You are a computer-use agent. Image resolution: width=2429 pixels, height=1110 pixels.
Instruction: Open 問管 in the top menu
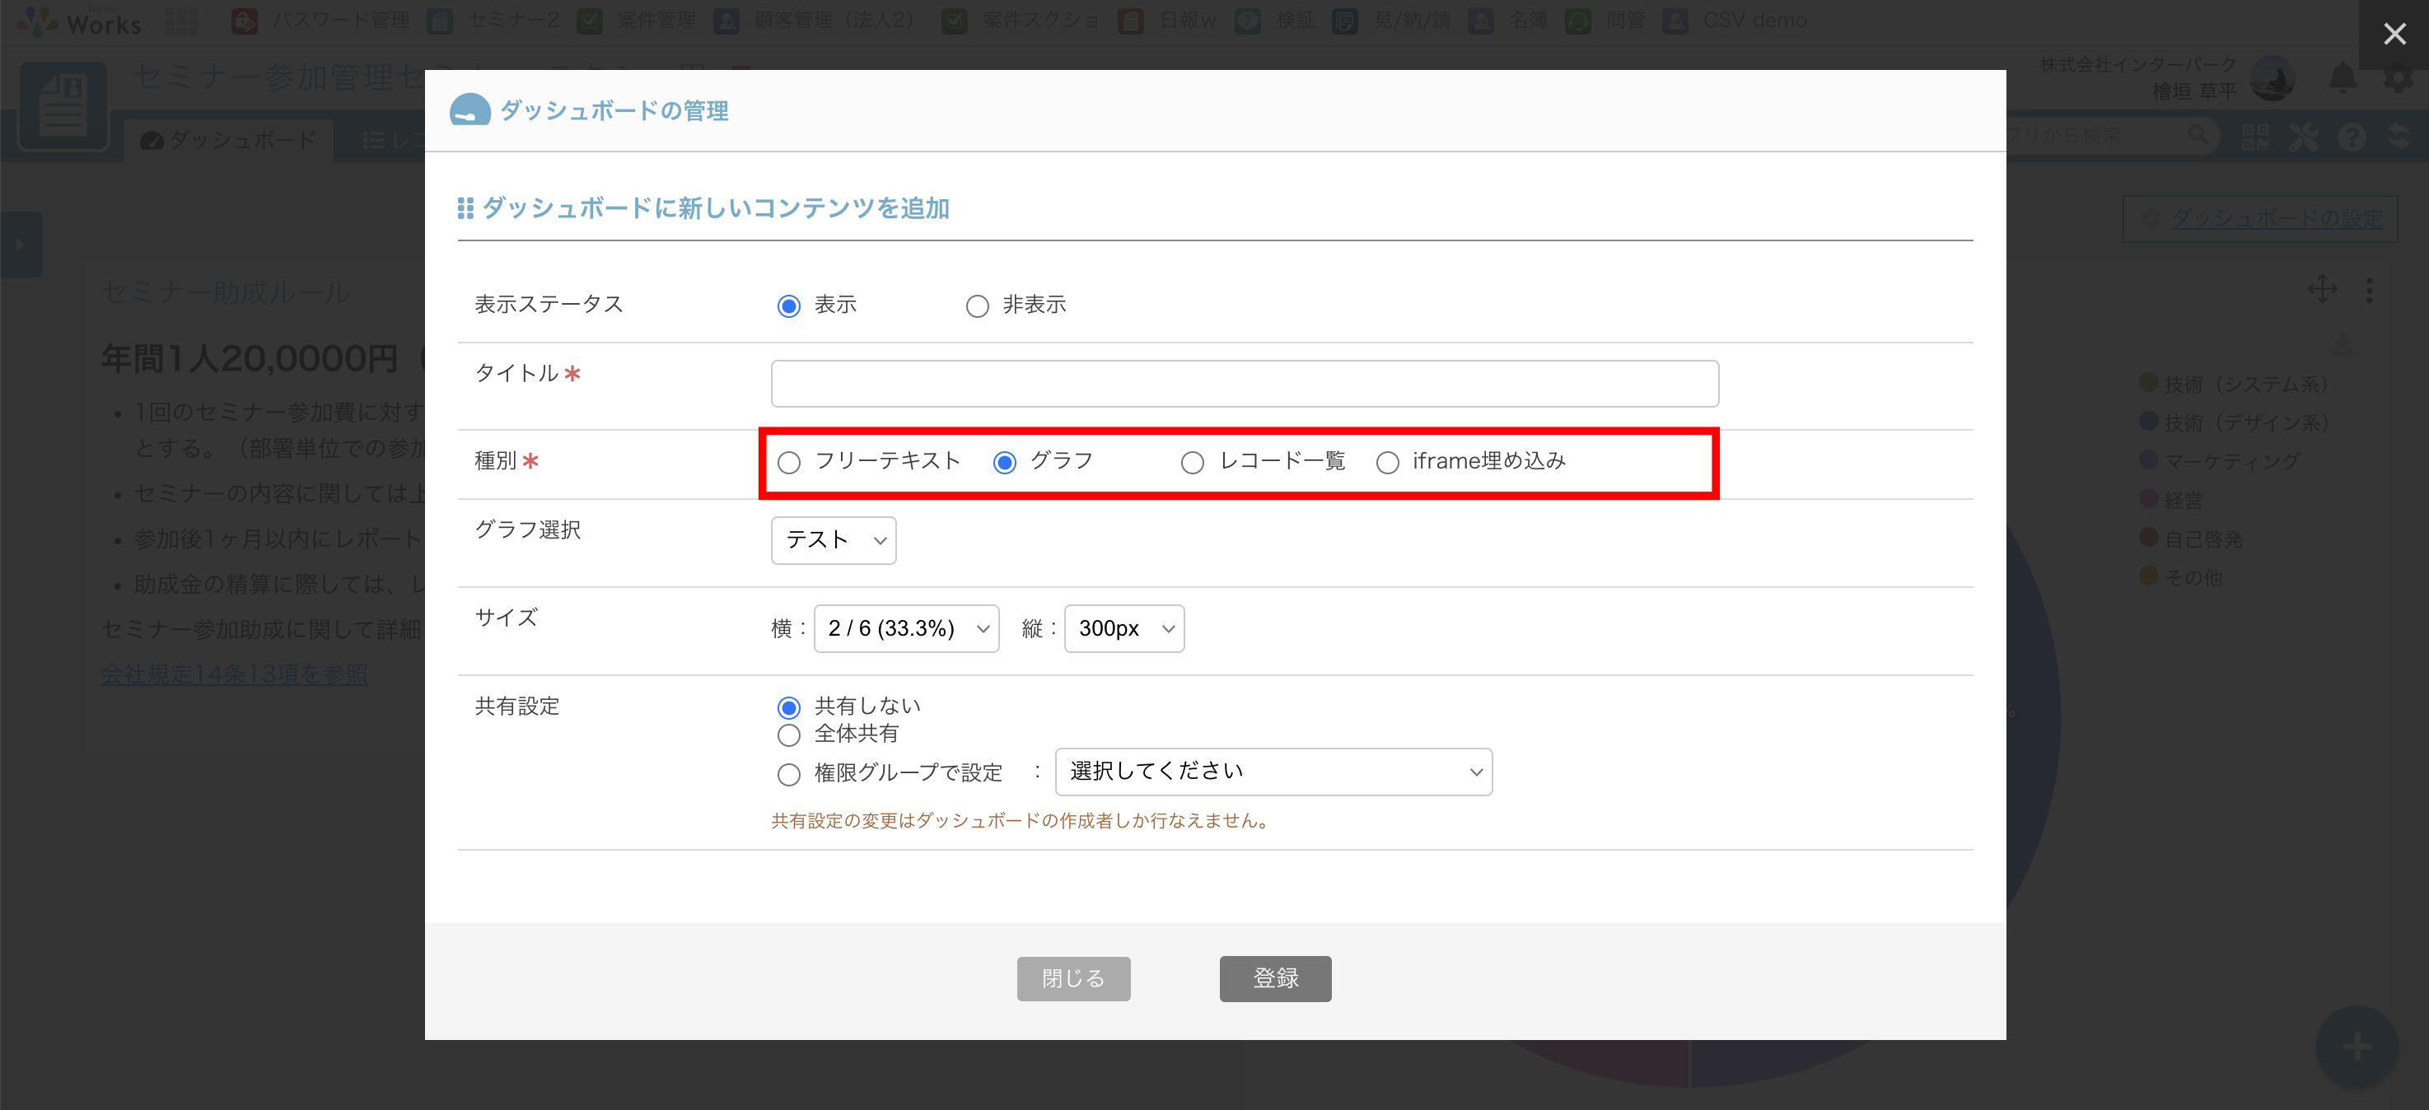pos(1605,21)
